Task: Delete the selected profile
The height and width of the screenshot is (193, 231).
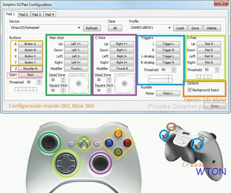Action: pos(212,28)
